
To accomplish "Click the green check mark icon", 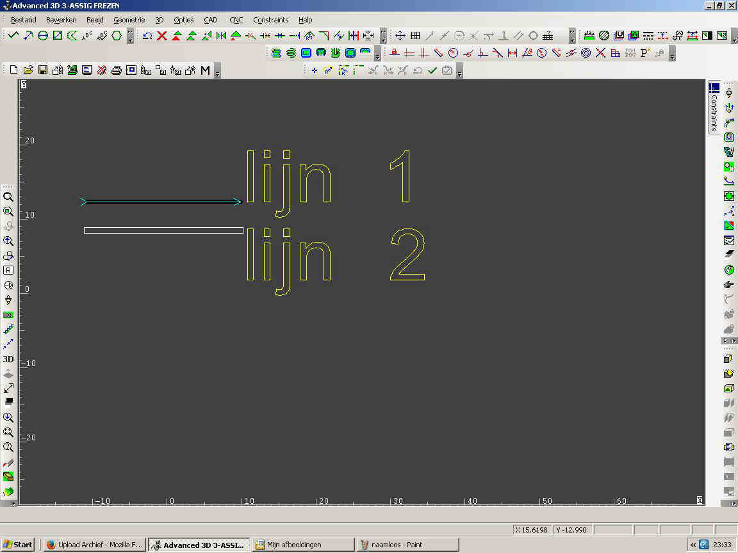I will click(432, 70).
